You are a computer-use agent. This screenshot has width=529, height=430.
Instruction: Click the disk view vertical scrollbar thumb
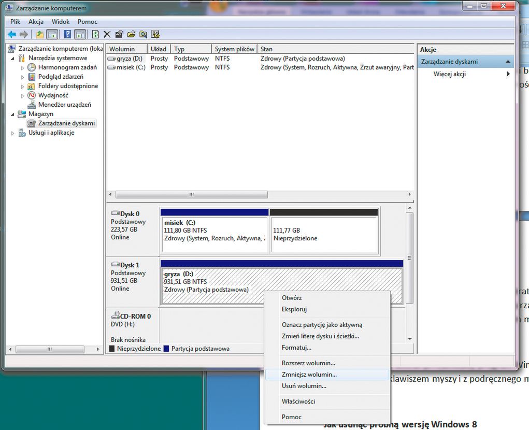tap(409, 258)
